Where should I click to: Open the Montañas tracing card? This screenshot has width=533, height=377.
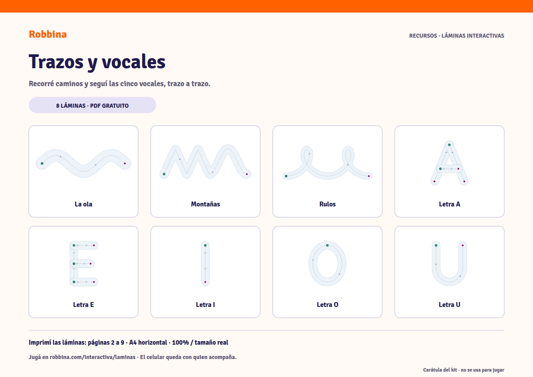[205, 171]
